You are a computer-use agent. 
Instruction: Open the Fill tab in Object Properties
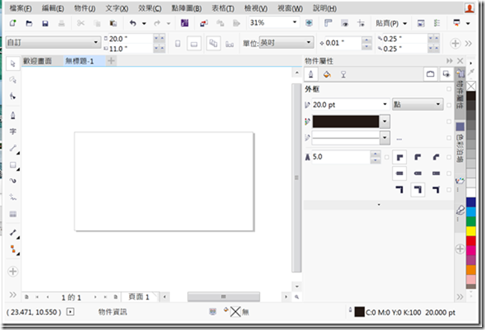tap(327, 74)
